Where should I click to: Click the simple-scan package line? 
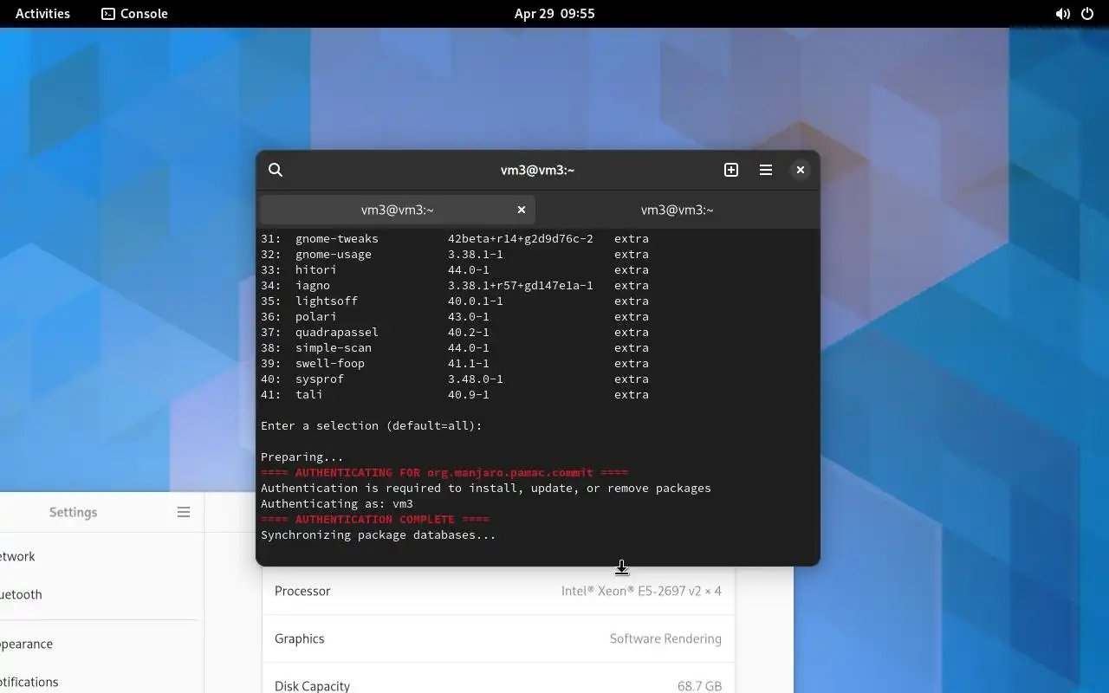(x=455, y=347)
